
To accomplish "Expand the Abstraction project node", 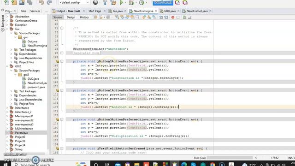I will pyautogui.click(x=7, y=17).
